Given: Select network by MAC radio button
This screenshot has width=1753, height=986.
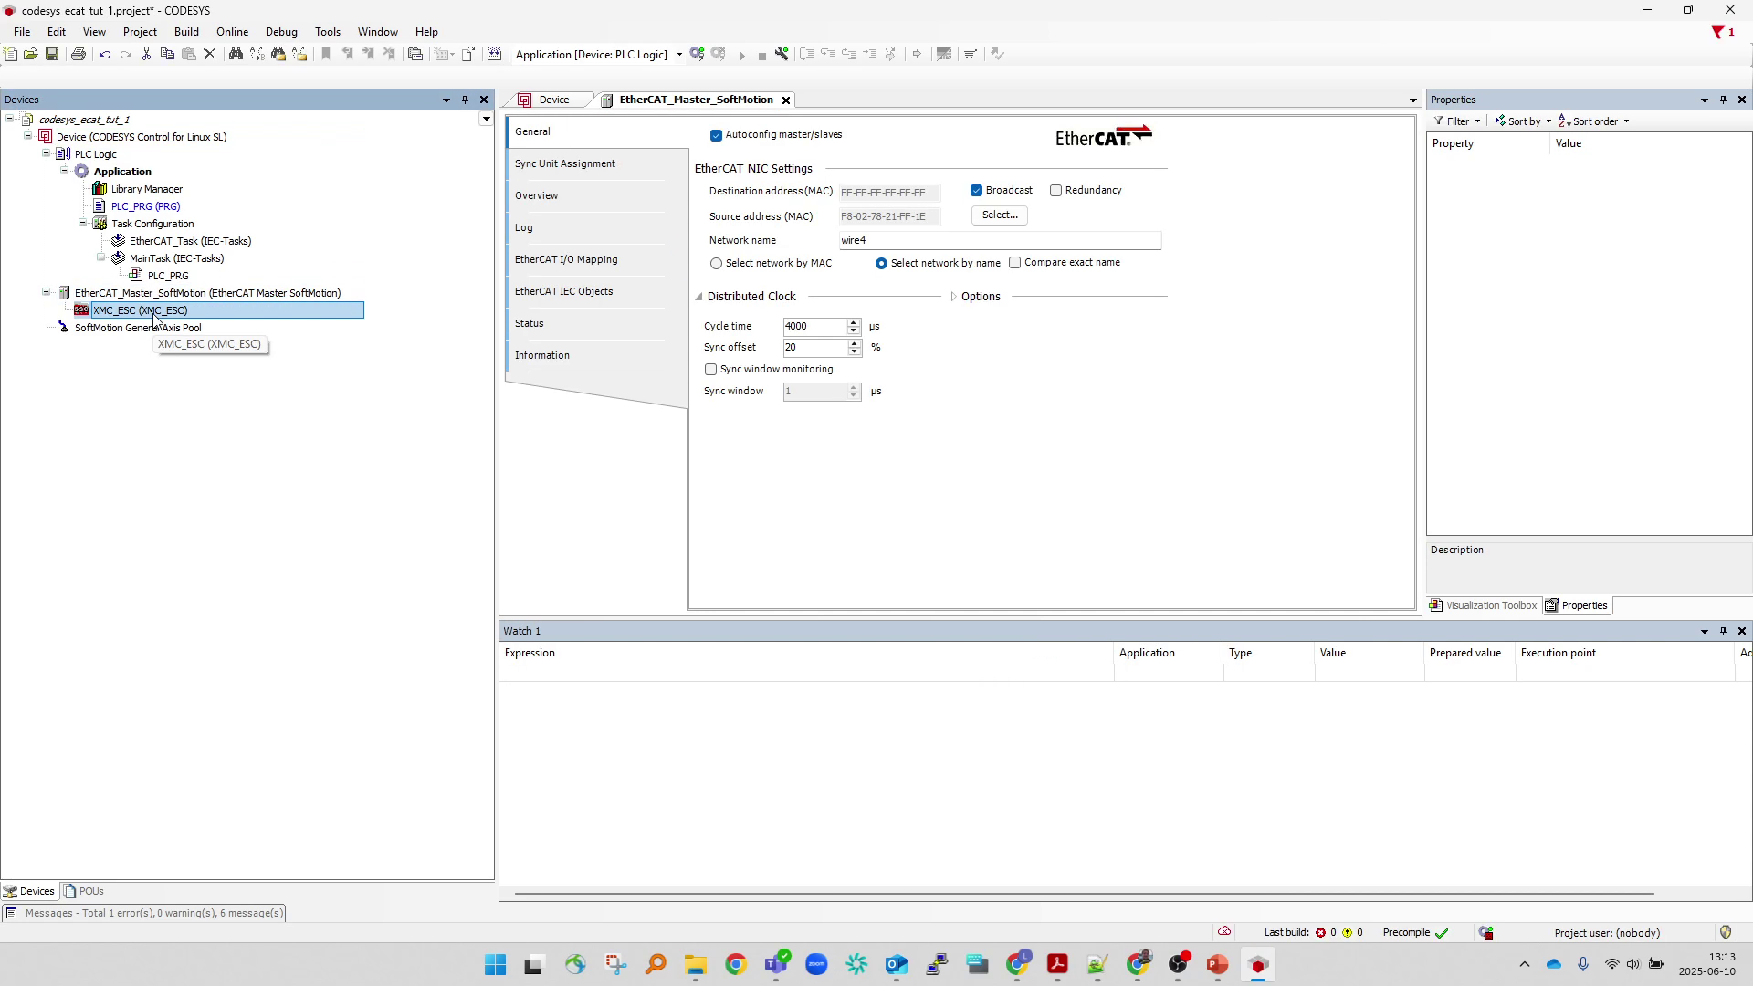Looking at the screenshot, I should point(717,263).
